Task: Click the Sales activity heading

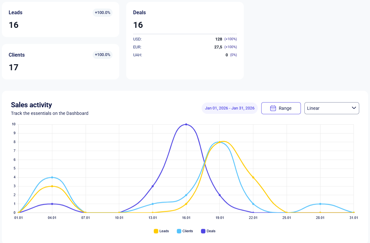Action: (x=31, y=105)
